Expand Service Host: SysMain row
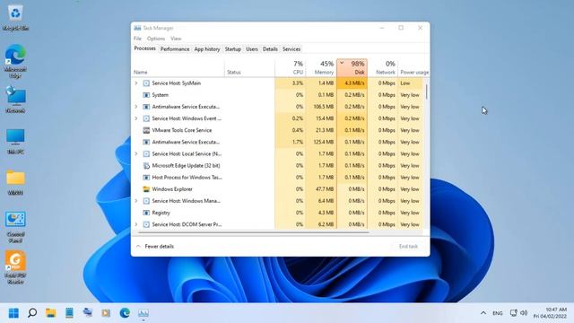The image size is (574, 323). pos(136,83)
